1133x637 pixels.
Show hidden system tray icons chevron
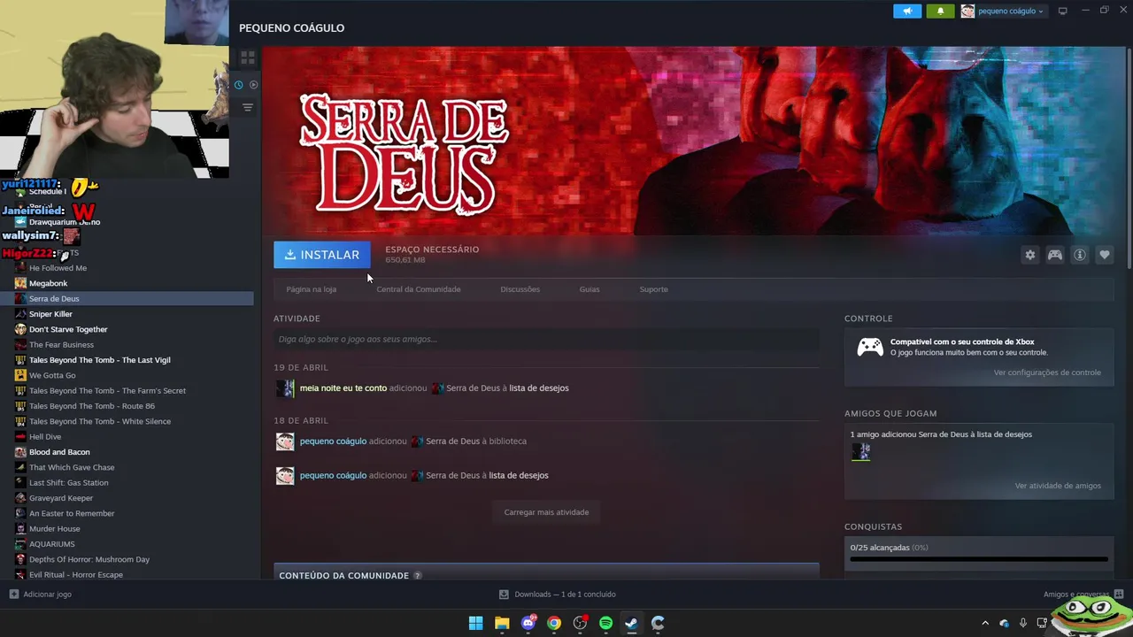coord(985,623)
